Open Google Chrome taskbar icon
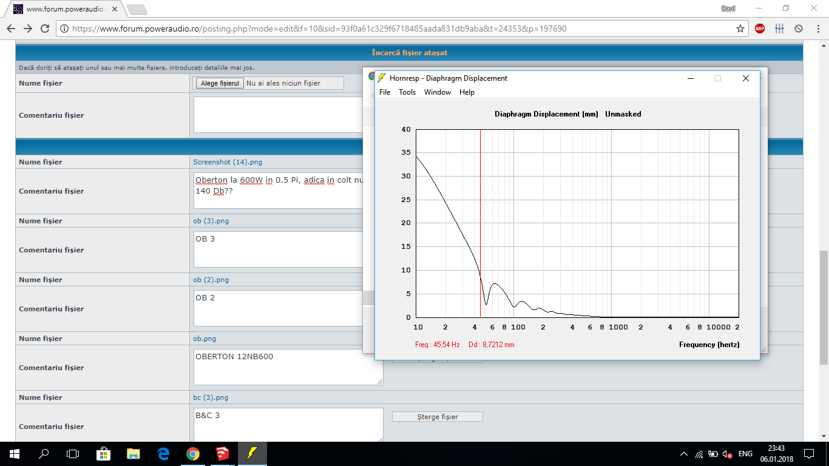The width and height of the screenshot is (829, 466). point(193,454)
